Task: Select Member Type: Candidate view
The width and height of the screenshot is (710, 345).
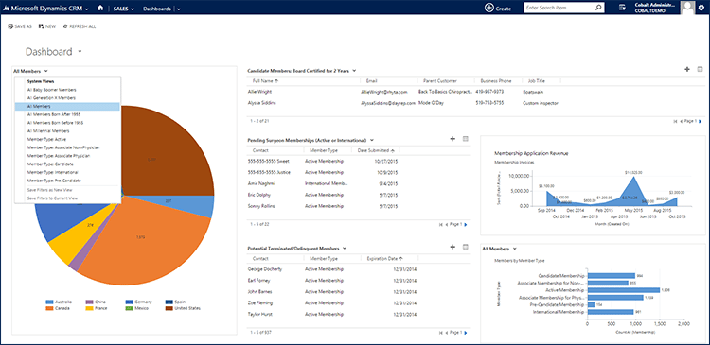Action: 49,164
